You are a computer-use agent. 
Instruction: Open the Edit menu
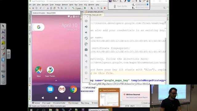[x=34, y=5]
